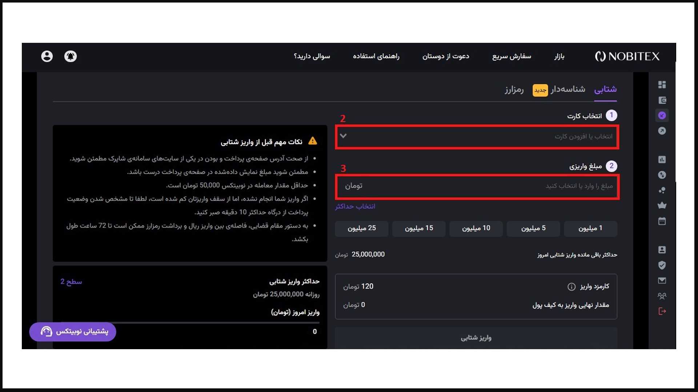Image resolution: width=698 pixels, height=392 pixels.
Task: Click the NOBITEX logo
Action: click(x=627, y=56)
